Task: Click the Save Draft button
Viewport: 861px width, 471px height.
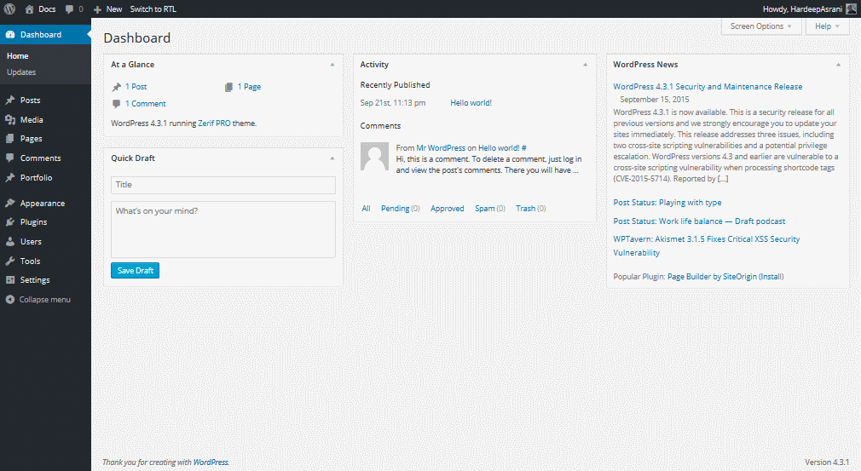Action: coord(135,271)
